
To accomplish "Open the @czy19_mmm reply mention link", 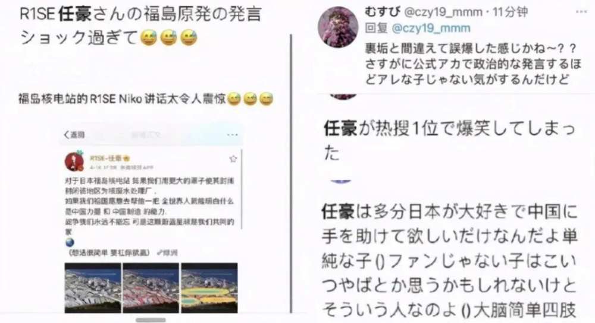I will click(x=431, y=28).
